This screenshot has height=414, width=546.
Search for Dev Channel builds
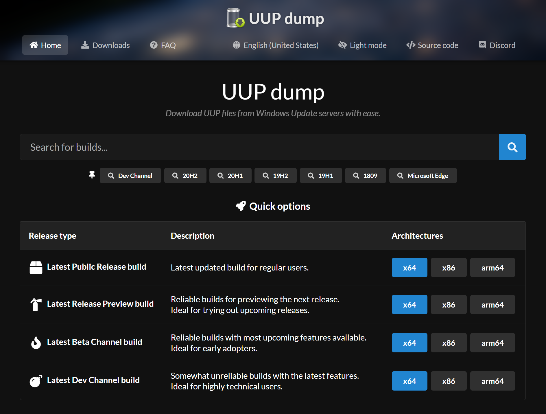(x=130, y=176)
